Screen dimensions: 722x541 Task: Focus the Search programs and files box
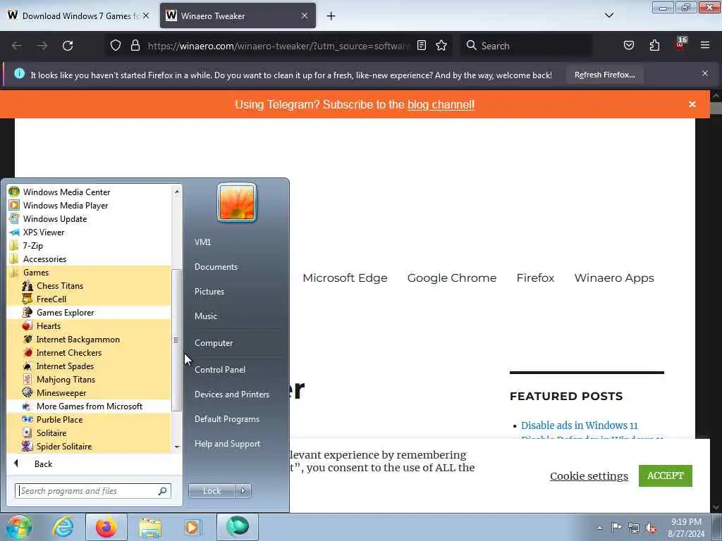tap(92, 491)
